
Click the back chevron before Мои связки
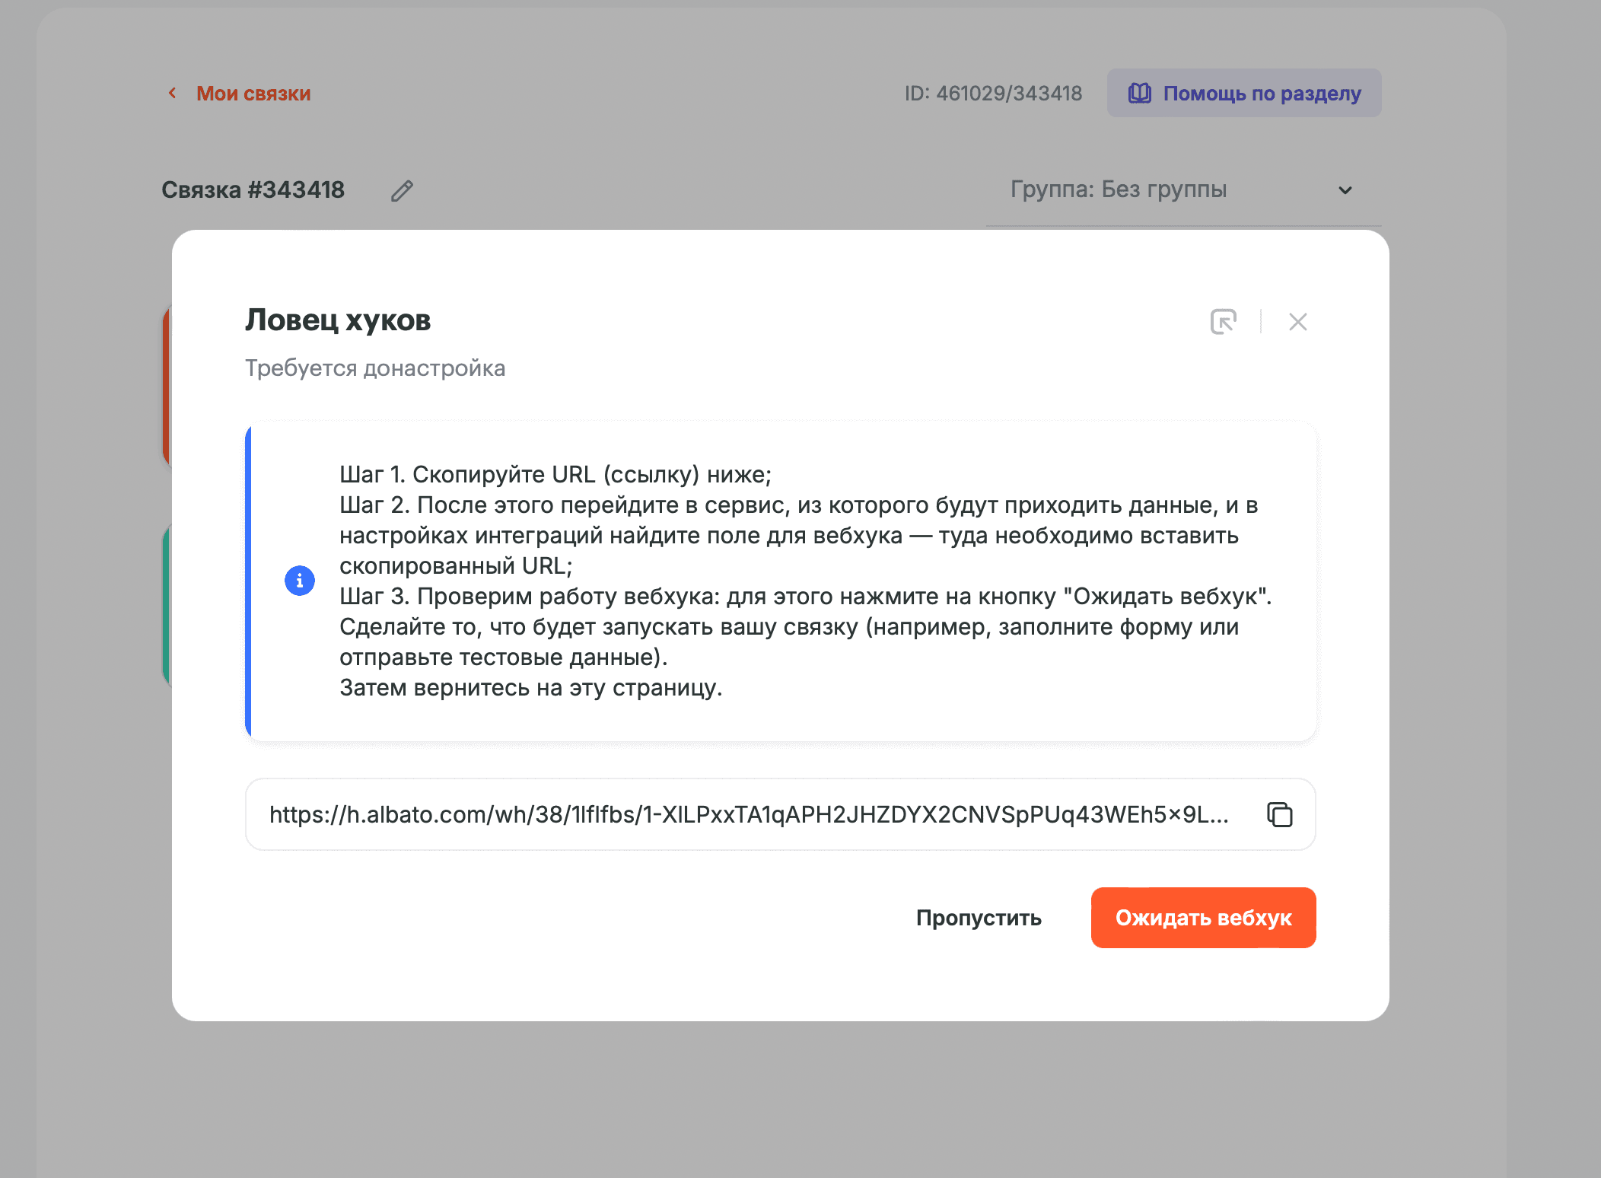(172, 93)
